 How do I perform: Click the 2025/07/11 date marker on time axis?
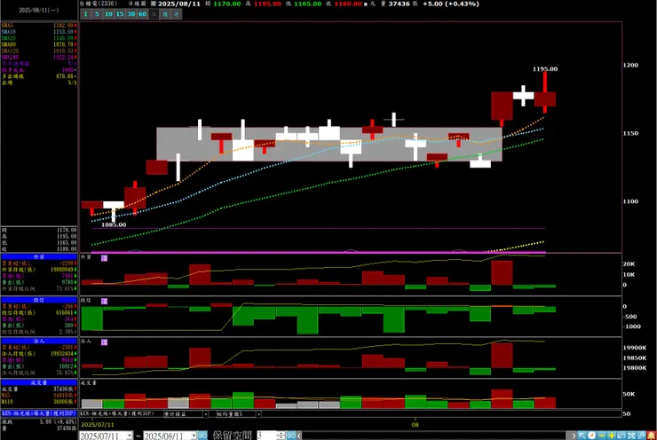[x=97, y=425]
